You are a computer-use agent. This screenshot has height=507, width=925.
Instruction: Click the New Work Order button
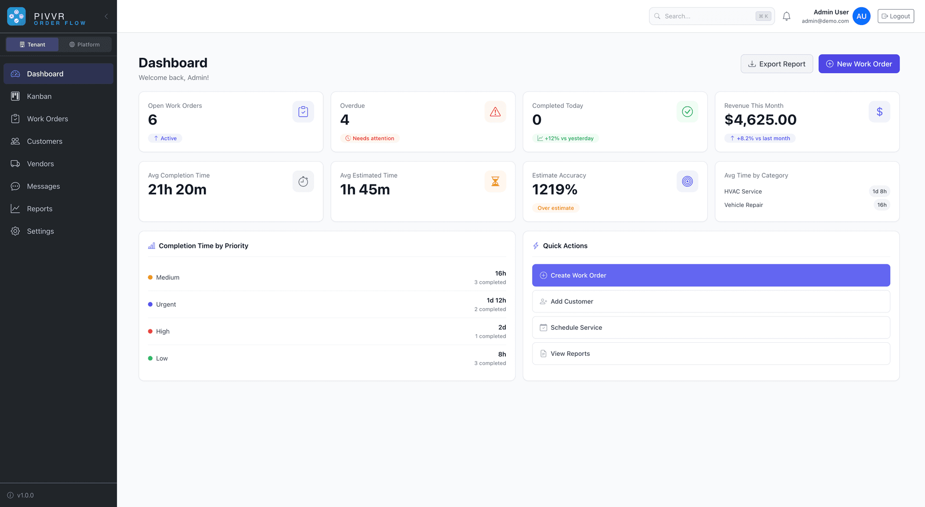(859, 64)
